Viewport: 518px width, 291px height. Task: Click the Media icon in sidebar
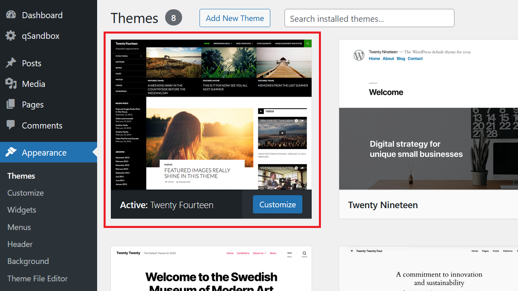[x=11, y=84]
